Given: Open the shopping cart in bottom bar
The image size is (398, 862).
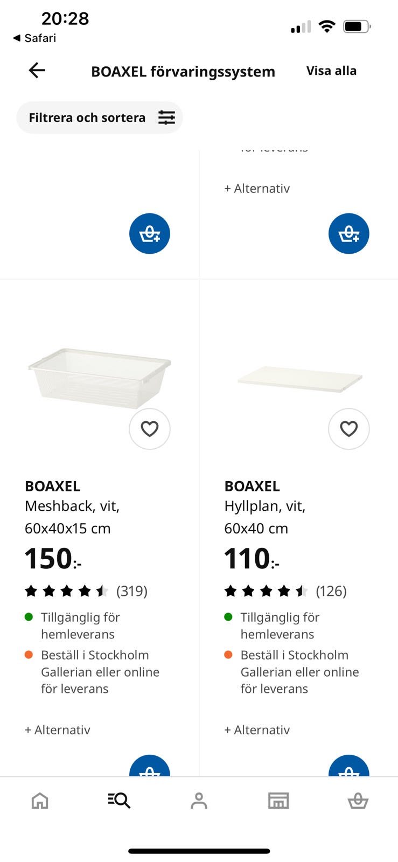Looking at the screenshot, I should (x=358, y=801).
